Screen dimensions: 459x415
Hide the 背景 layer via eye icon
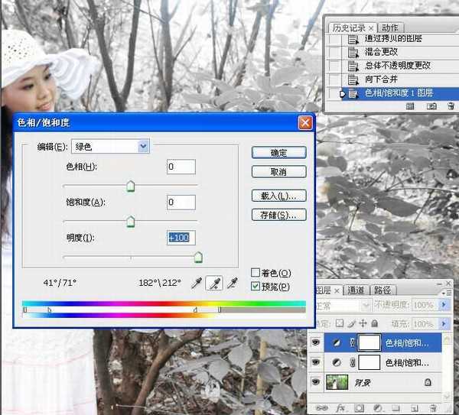tap(316, 381)
